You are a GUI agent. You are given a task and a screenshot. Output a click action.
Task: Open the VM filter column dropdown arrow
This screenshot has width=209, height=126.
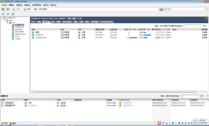[x=184, y=26]
